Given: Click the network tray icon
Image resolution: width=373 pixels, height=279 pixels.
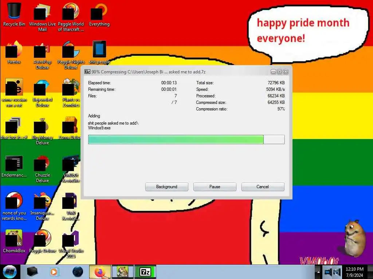Looking at the screenshot, I should click(x=328, y=272).
